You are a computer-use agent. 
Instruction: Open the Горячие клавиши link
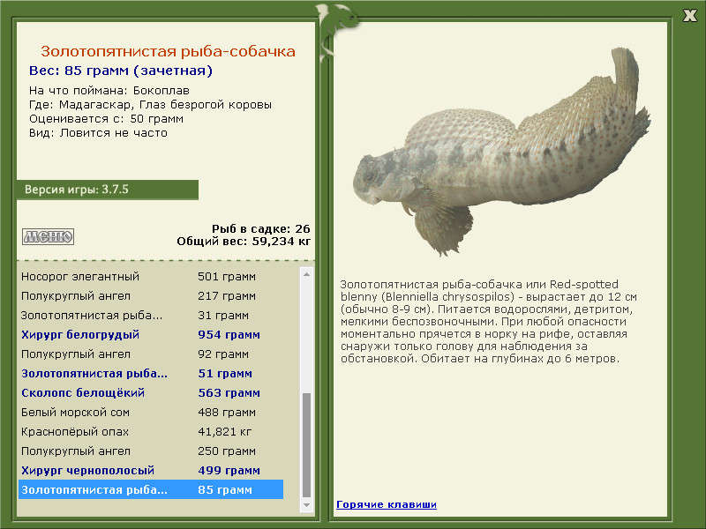[x=386, y=504]
